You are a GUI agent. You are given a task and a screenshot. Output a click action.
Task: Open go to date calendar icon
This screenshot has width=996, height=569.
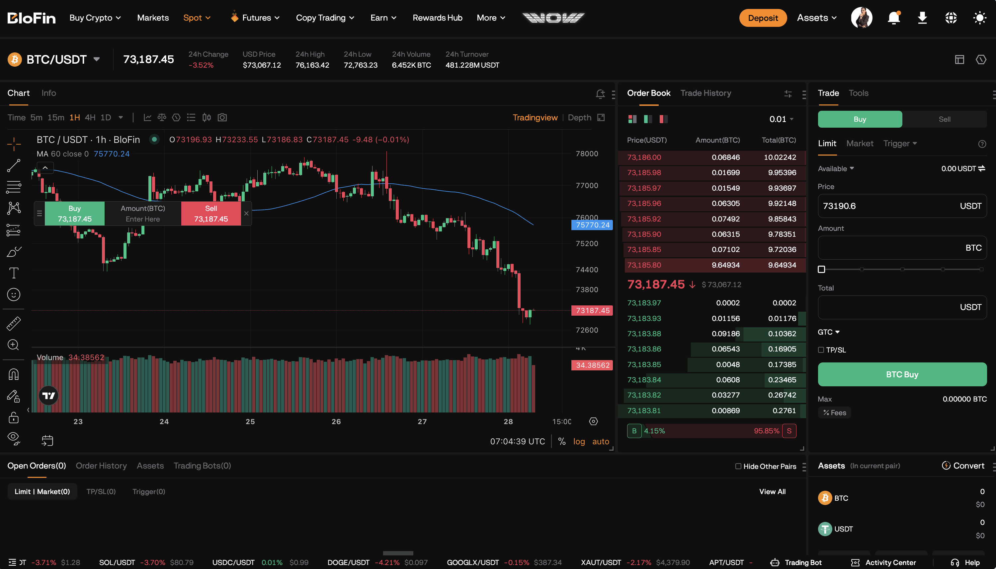point(47,441)
